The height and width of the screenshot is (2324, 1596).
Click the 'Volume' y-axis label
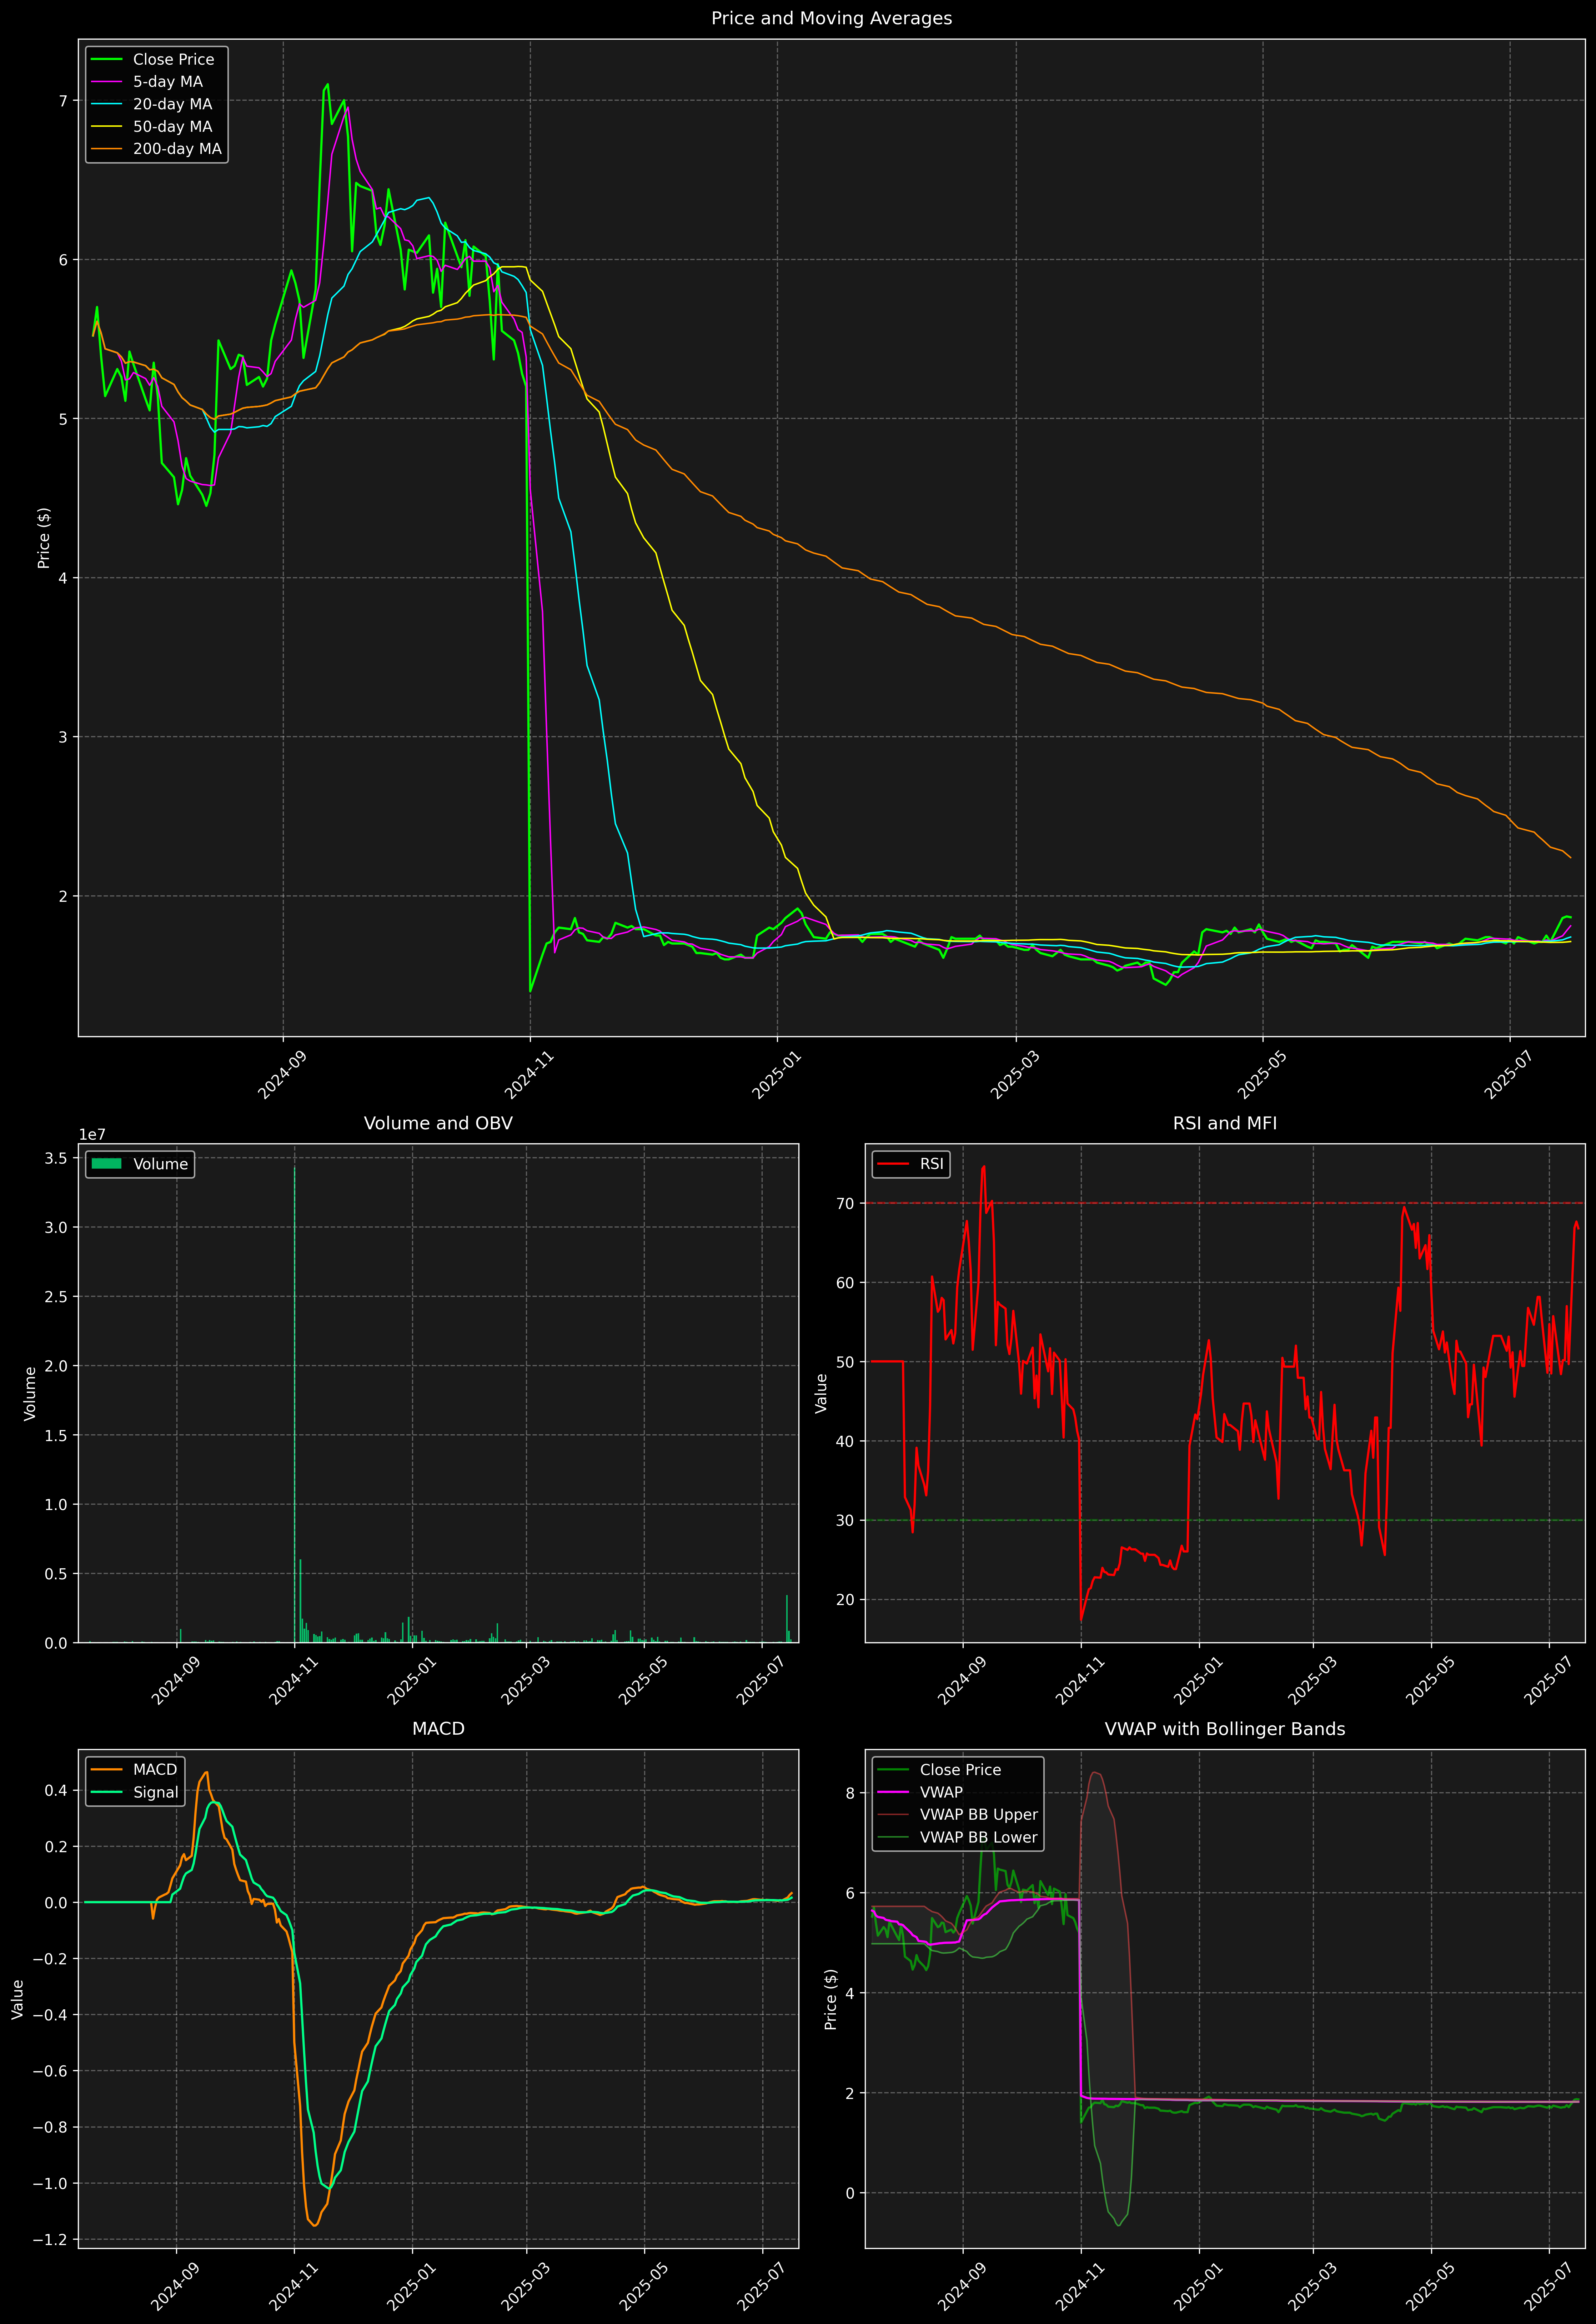30,1393
